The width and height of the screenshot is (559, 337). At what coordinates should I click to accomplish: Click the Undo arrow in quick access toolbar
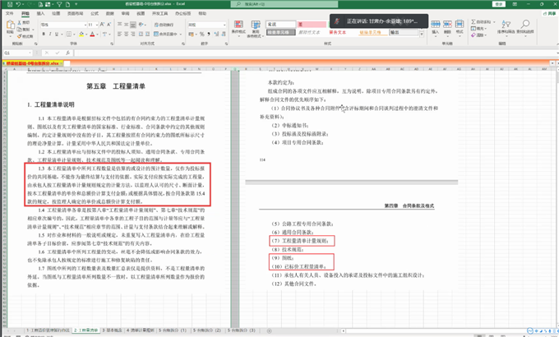point(18,4)
